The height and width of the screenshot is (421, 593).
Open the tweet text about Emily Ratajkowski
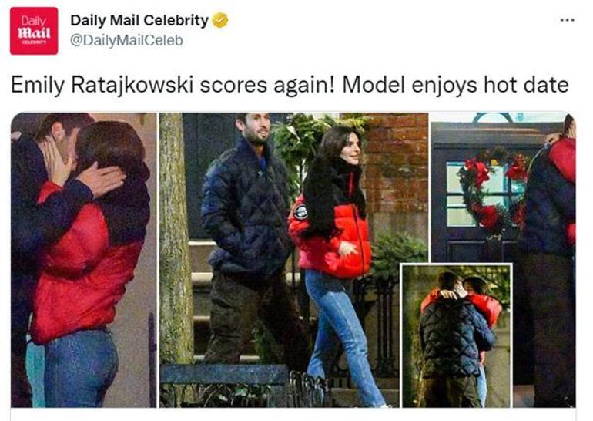[x=290, y=85]
